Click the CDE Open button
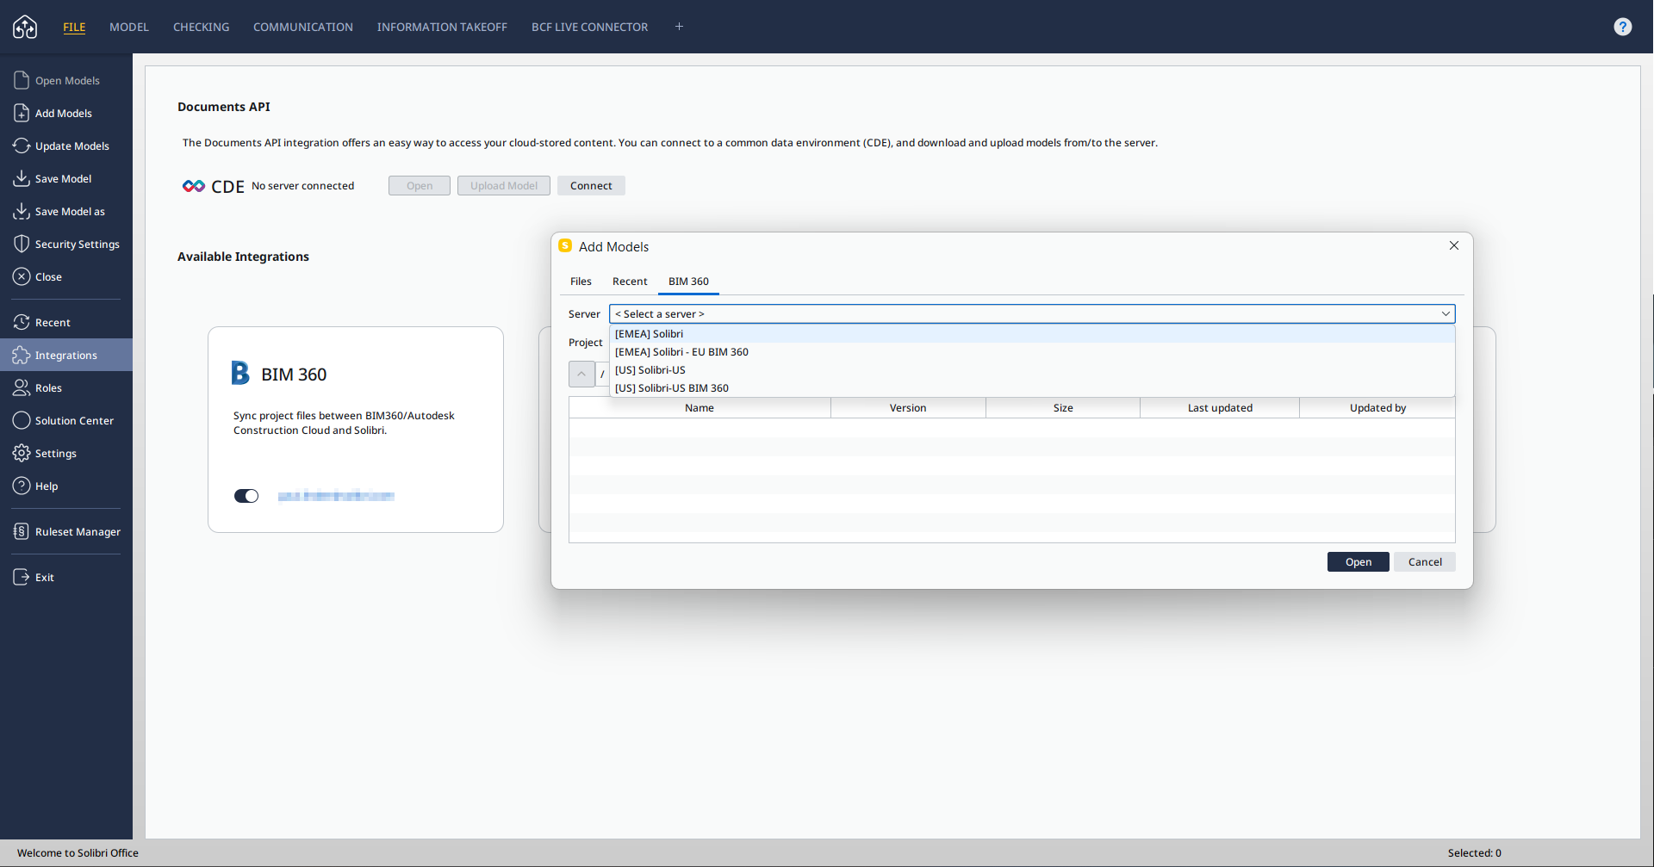1654x867 pixels. pyautogui.click(x=420, y=186)
